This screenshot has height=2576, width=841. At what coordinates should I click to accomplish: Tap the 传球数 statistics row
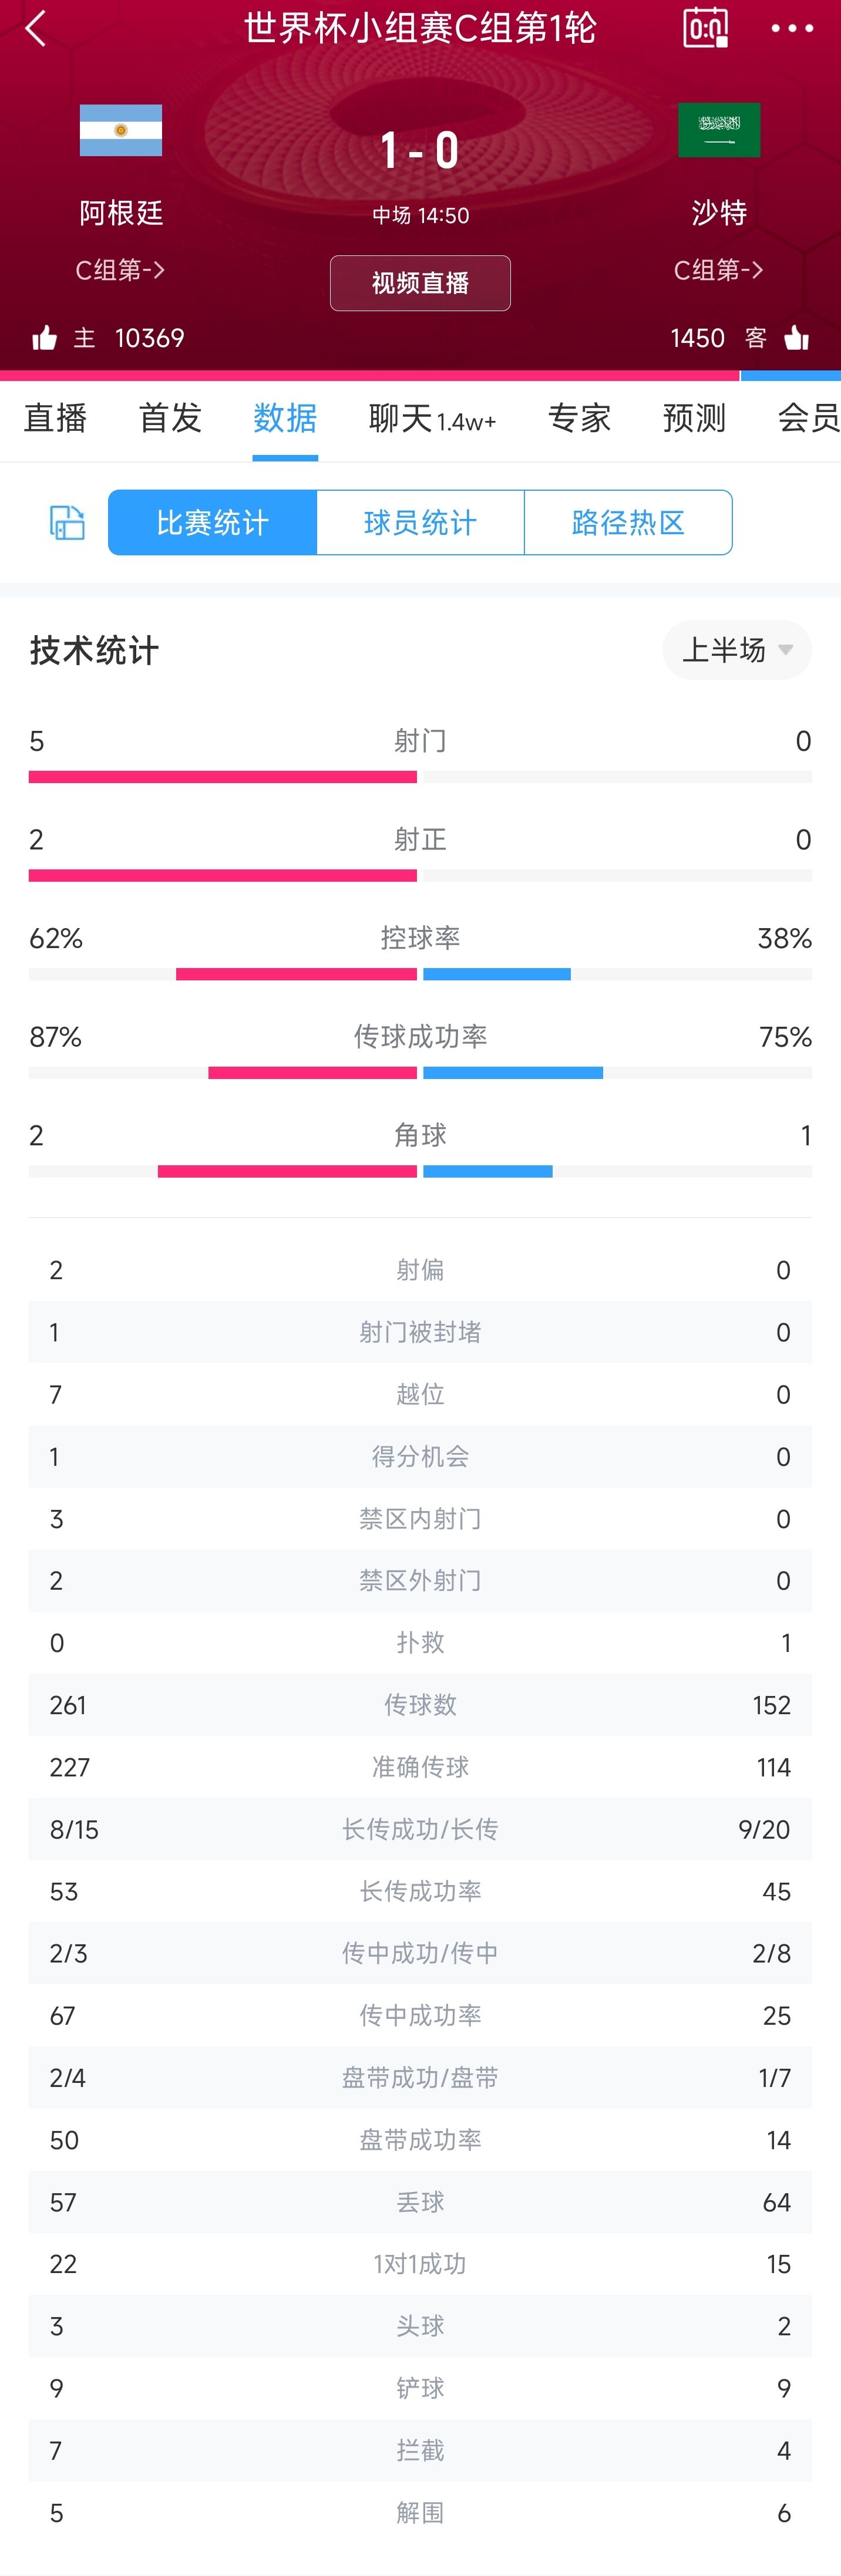click(420, 1705)
